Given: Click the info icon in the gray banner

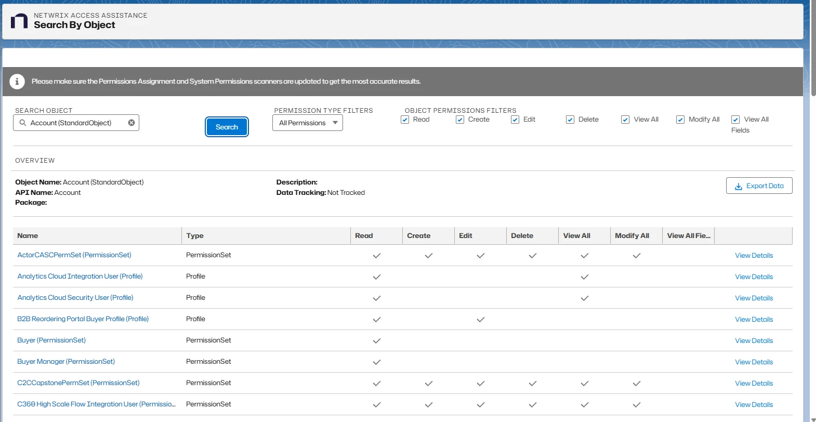Looking at the screenshot, I should click(x=17, y=82).
